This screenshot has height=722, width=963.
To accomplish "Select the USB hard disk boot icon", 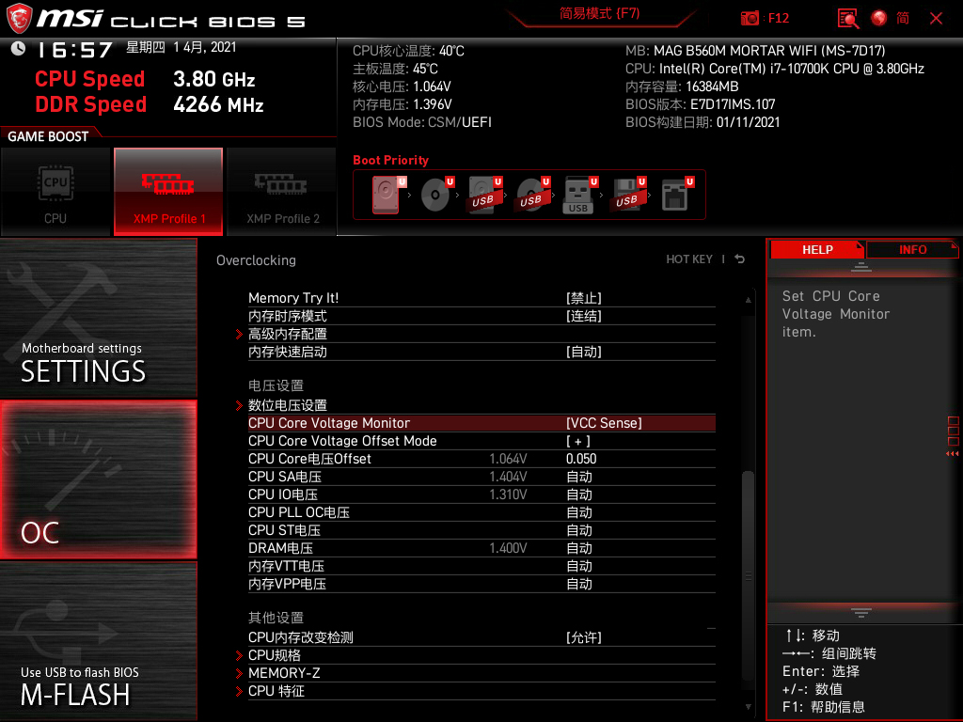I will (484, 195).
